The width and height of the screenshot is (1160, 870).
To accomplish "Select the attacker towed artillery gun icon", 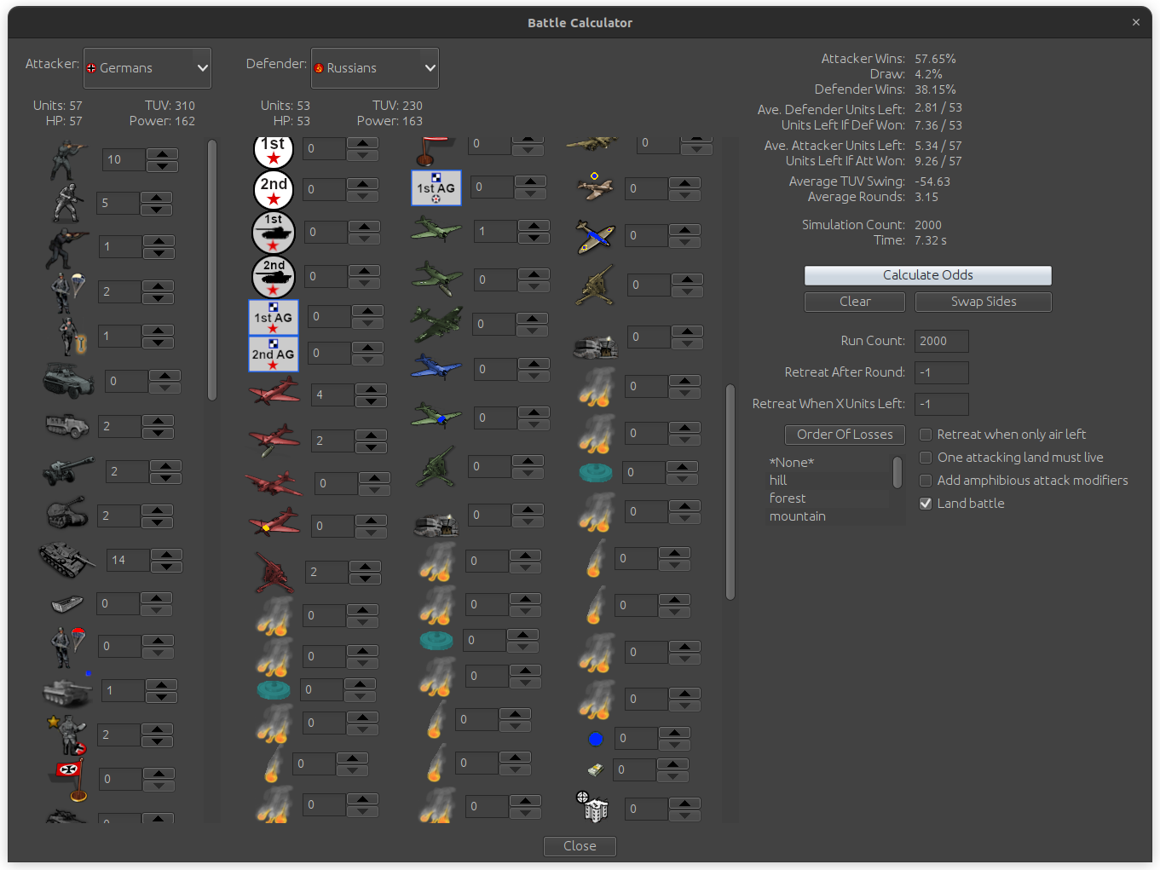I will coord(68,470).
